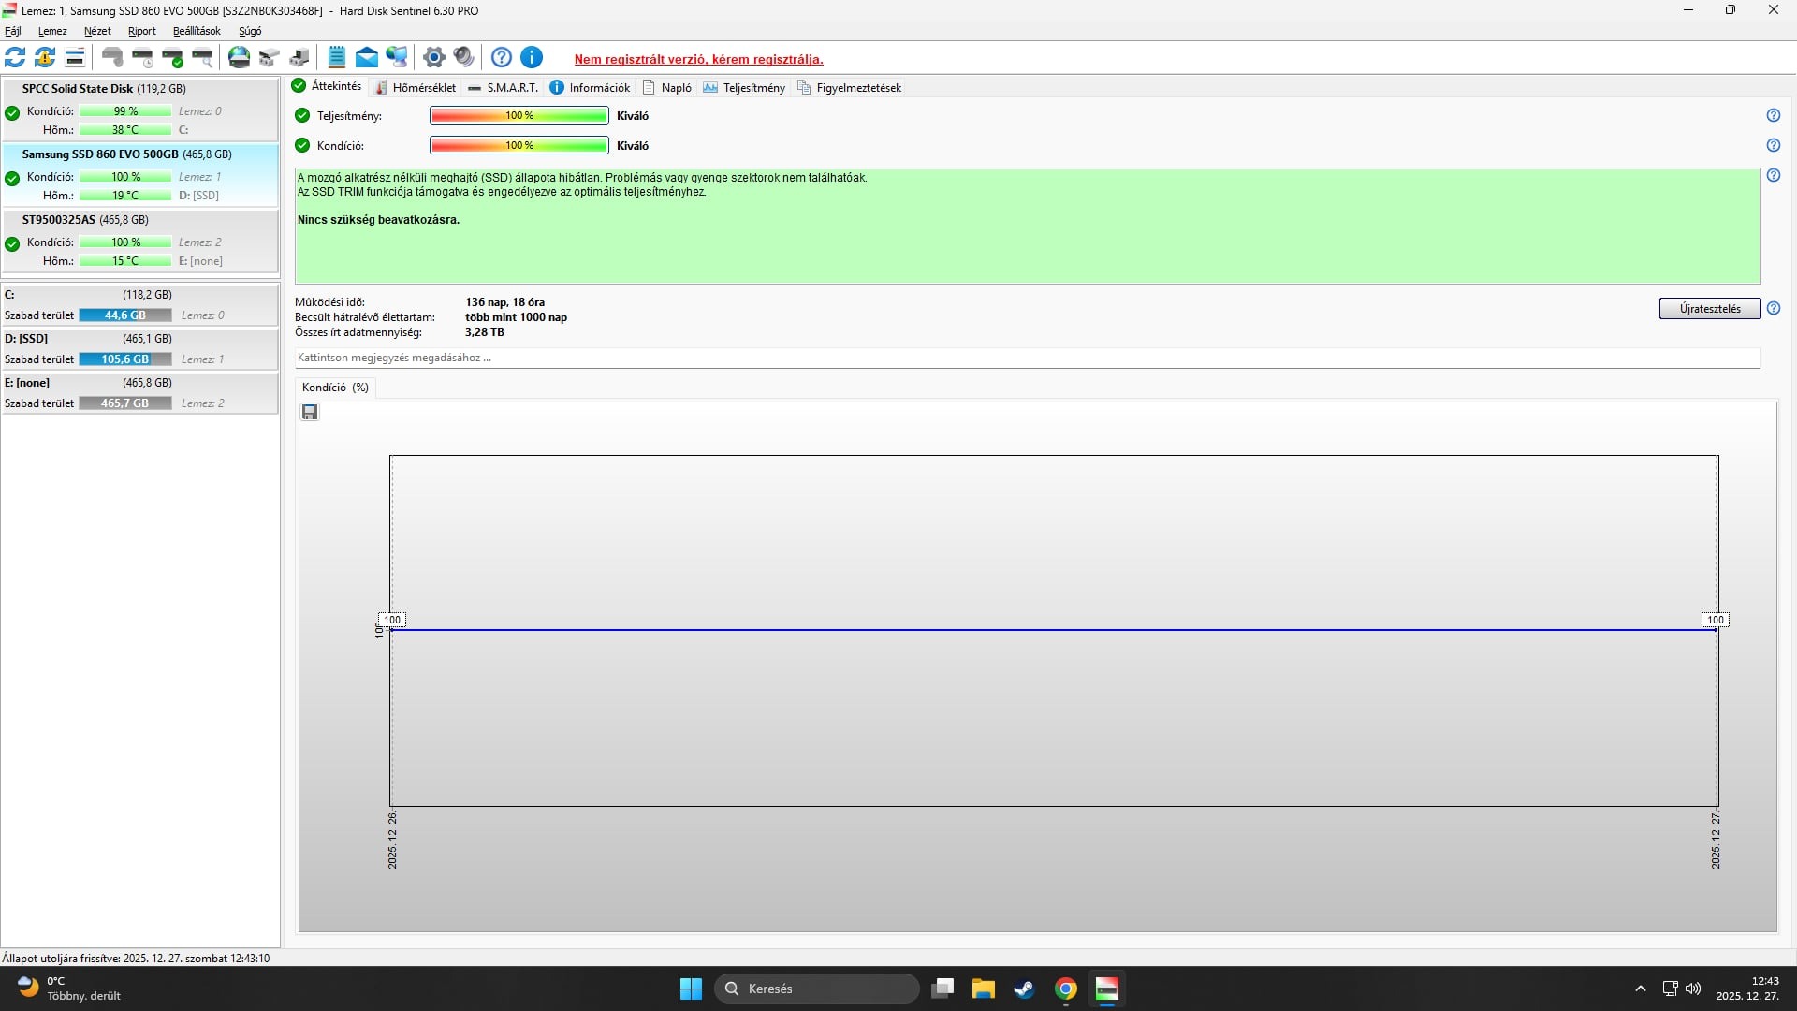1797x1011 pixels.
Task: Open the Riport menu
Action: [x=141, y=31]
